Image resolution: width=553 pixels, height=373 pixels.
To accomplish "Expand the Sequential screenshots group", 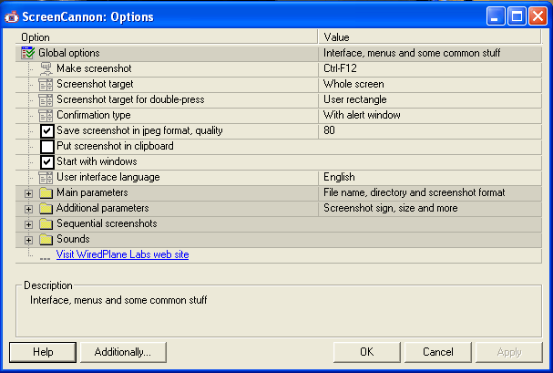I will pyautogui.click(x=28, y=224).
